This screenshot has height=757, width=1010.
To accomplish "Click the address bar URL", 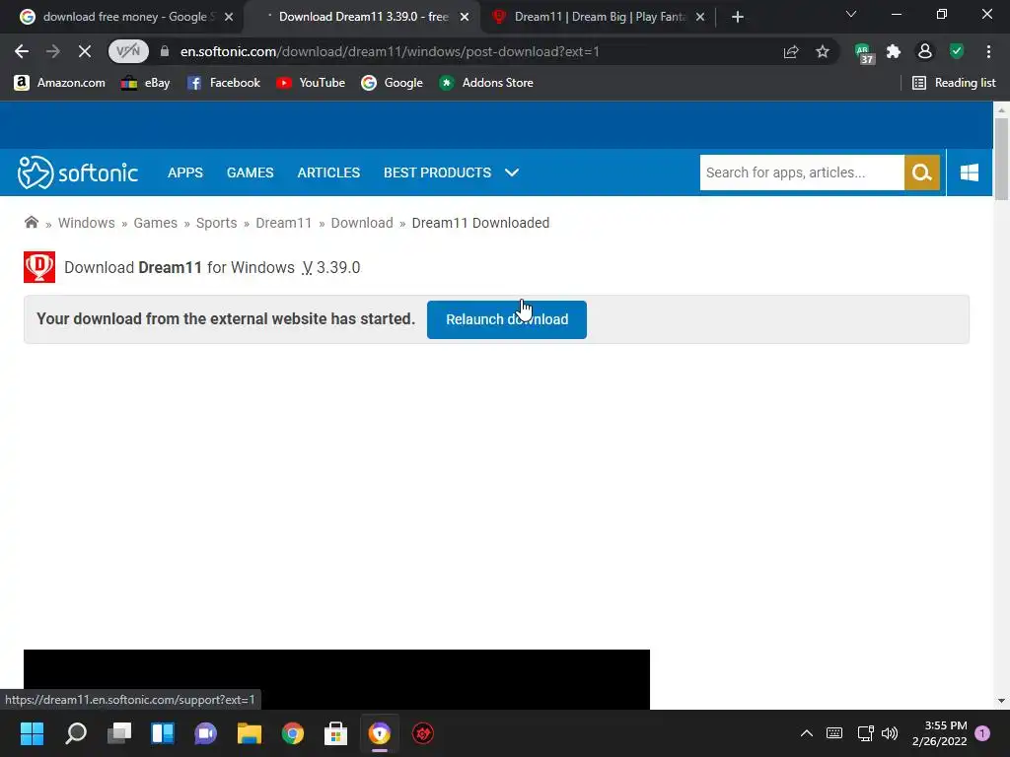I will pos(390,51).
